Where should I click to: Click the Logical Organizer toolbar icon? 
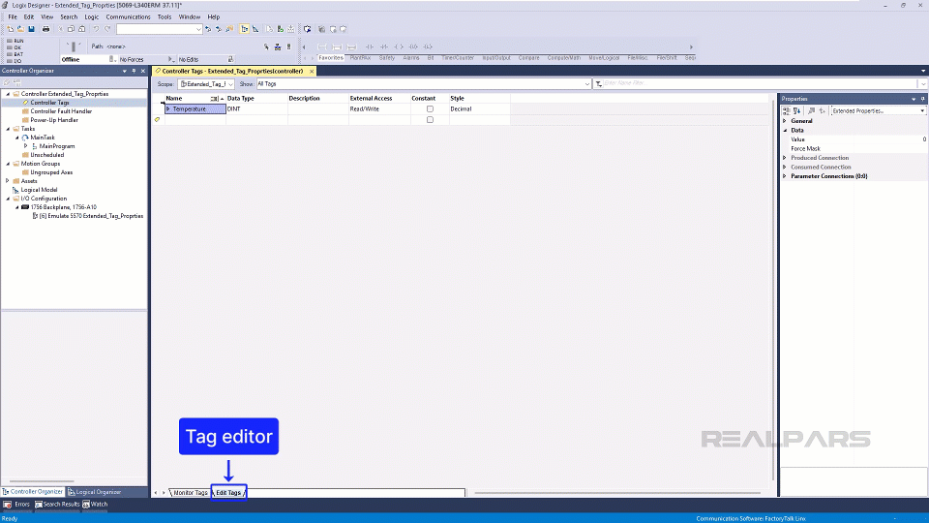click(x=255, y=29)
